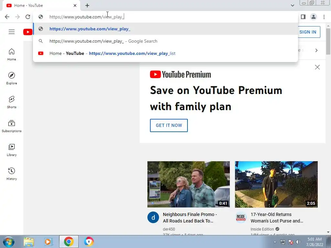Open Windows Media Player from taskbar
Viewport: 331px width, 248px height.
click(x=48, y=242)
